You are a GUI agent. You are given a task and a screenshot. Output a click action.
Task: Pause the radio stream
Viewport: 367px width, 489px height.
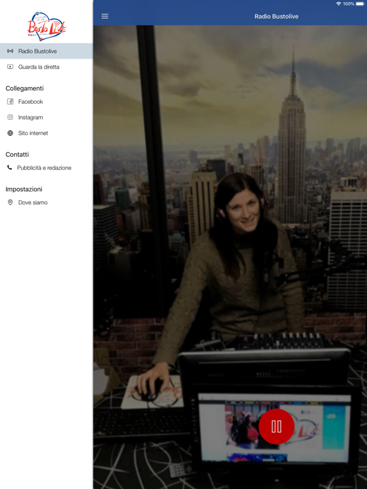277,427
